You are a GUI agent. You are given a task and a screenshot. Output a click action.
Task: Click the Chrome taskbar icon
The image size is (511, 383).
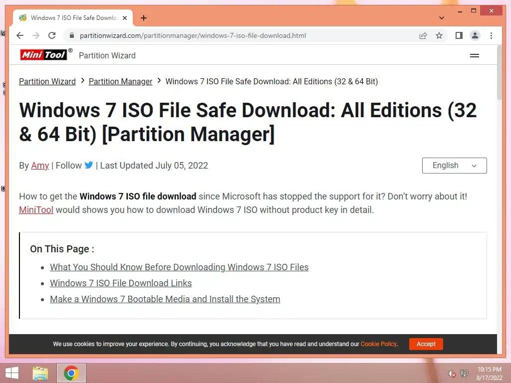[71, 373]
